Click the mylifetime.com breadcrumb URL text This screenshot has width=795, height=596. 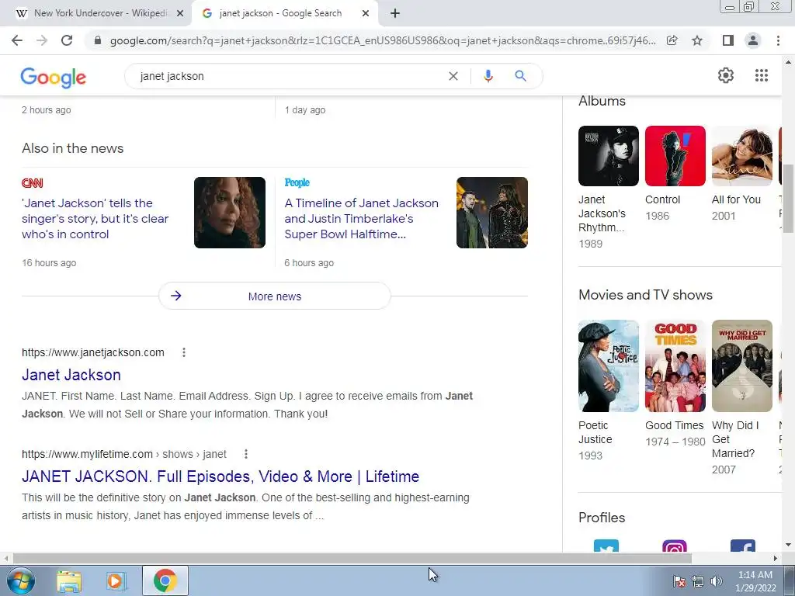point(124,454)
